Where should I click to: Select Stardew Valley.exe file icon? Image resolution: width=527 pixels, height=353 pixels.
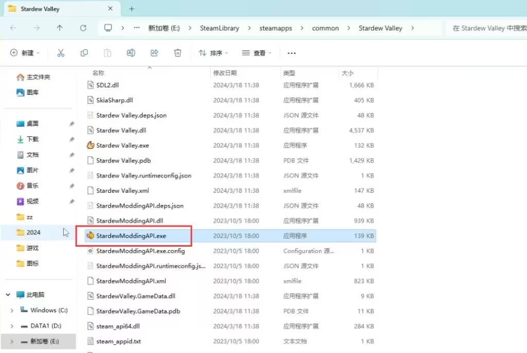coord(90,145)
